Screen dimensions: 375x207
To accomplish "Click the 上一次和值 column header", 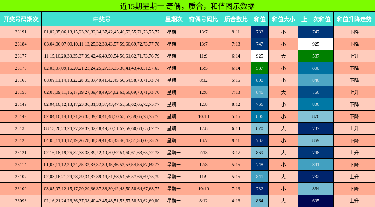I will click(316, 19).
